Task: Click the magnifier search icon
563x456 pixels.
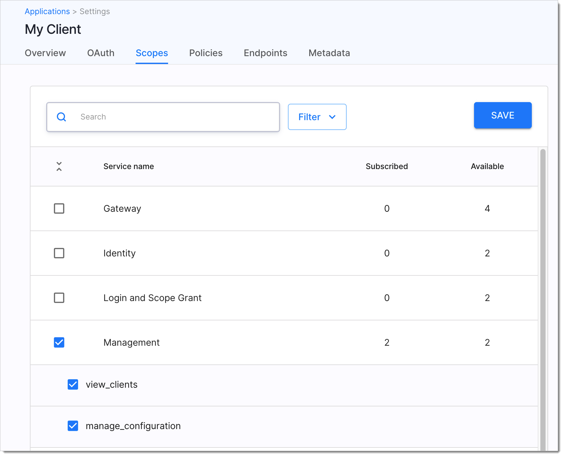Action: pos(61,117)
